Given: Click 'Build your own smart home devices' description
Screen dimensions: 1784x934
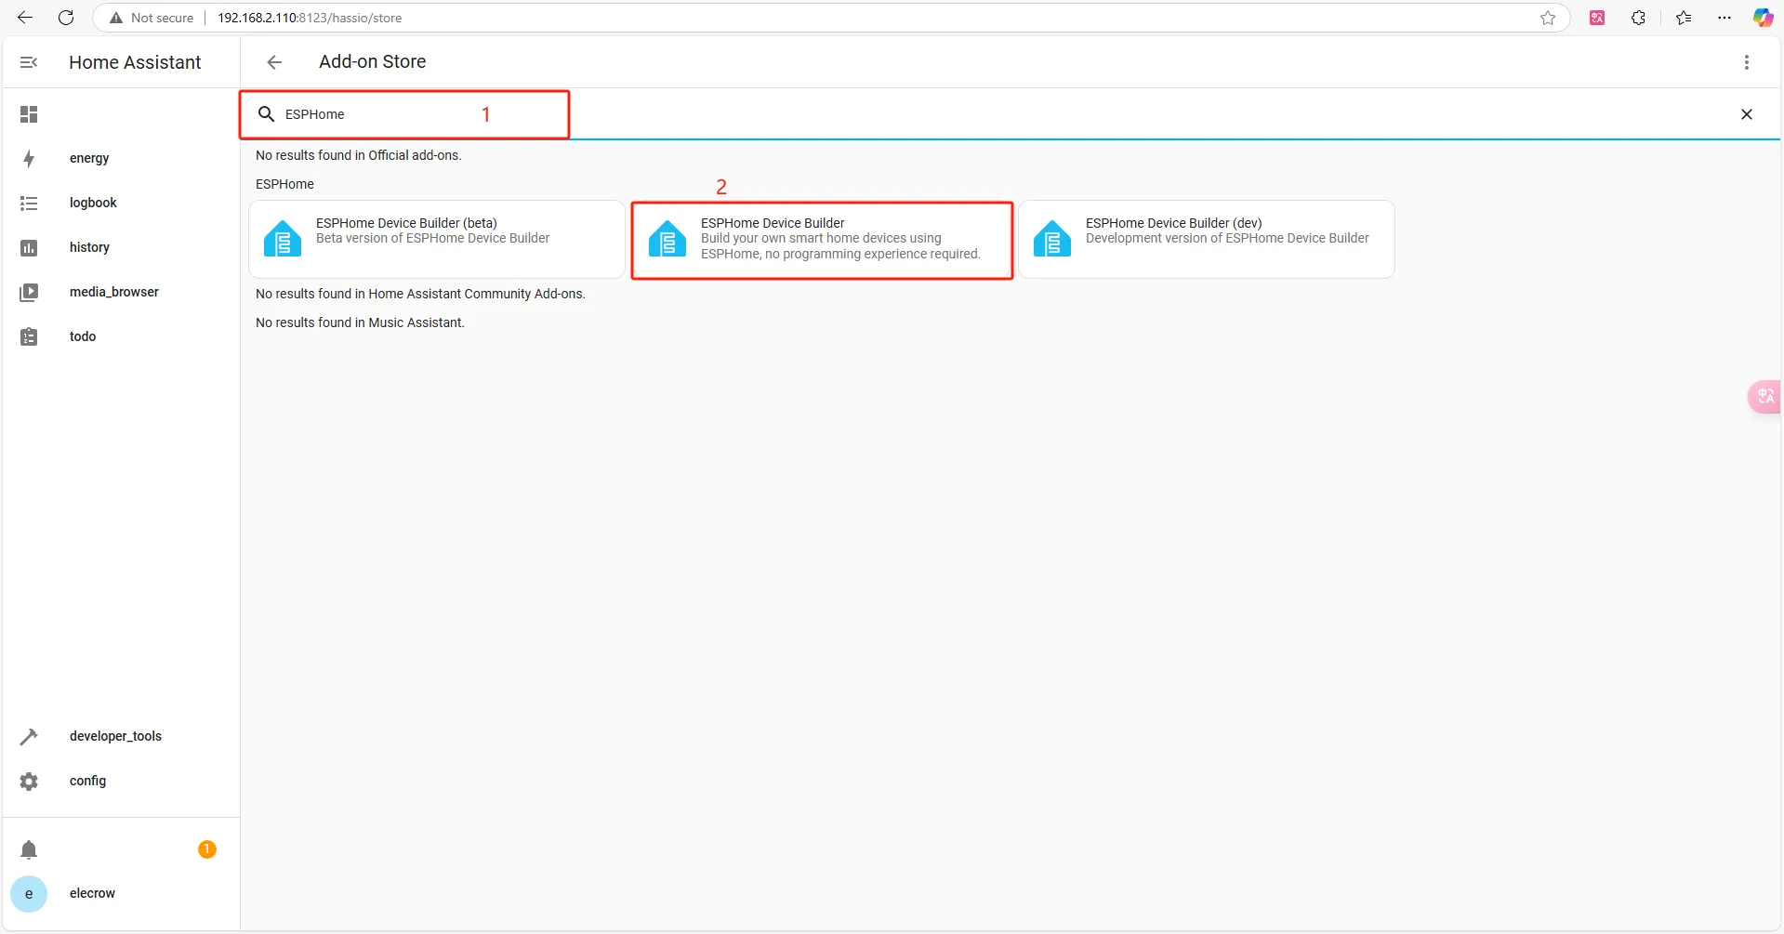Looking at the screenshot, I should pyautogui.click(x=840, y=246).
